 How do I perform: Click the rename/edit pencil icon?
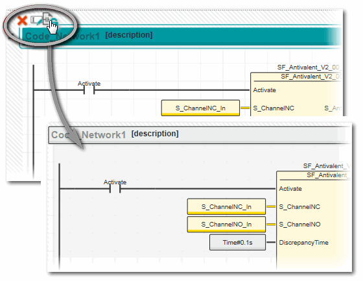pos(36,21)
